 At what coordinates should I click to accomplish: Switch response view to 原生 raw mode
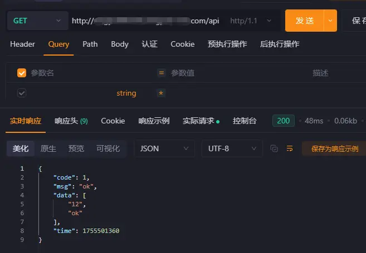coord(48,148)
